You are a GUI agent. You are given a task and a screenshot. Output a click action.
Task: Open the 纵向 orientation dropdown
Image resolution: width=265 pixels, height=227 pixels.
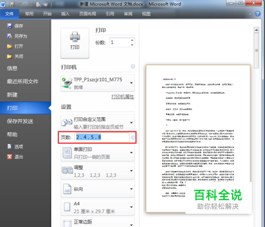(x=98, y=189)
